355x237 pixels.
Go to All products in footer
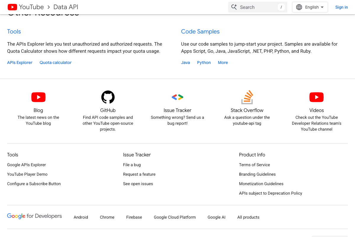pos(248,217)
